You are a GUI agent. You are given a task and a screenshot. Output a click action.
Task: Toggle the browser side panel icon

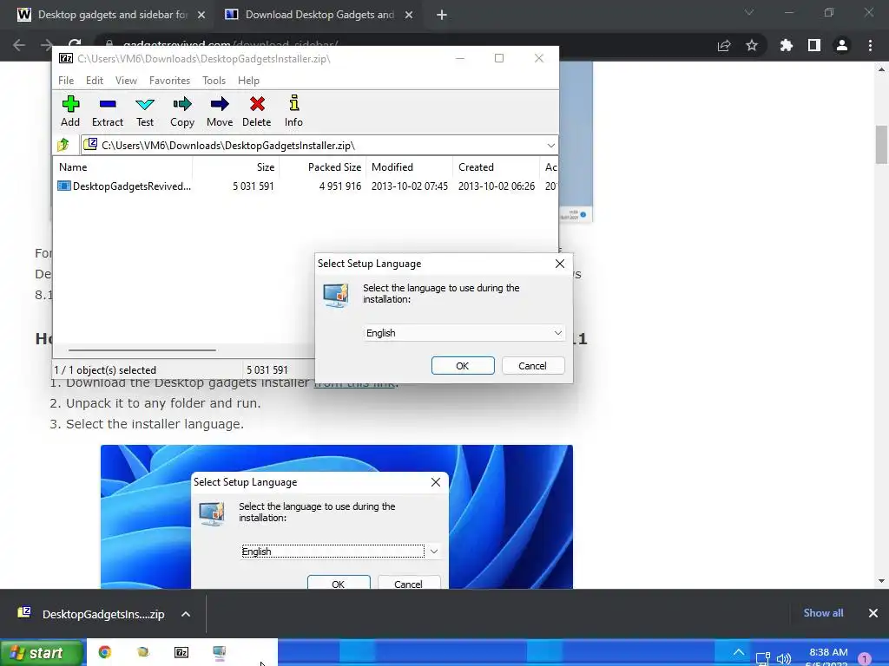click(814, 46)
